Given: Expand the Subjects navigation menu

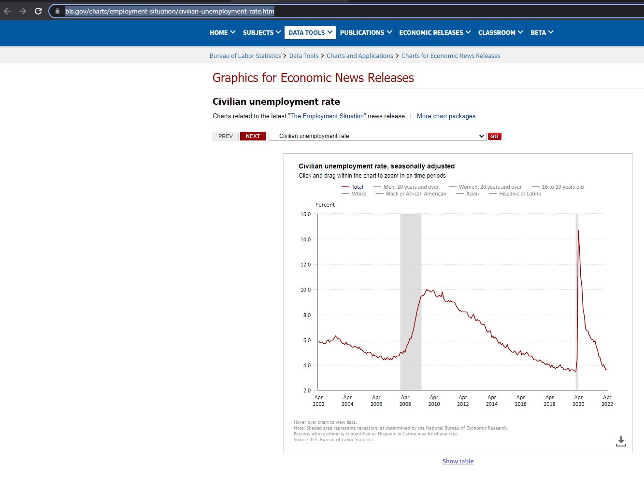Looking at the screenshot, I should [261, 32].
